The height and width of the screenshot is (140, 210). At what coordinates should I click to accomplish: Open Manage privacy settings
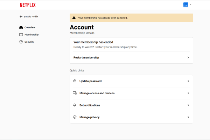[x=131, y=117]
